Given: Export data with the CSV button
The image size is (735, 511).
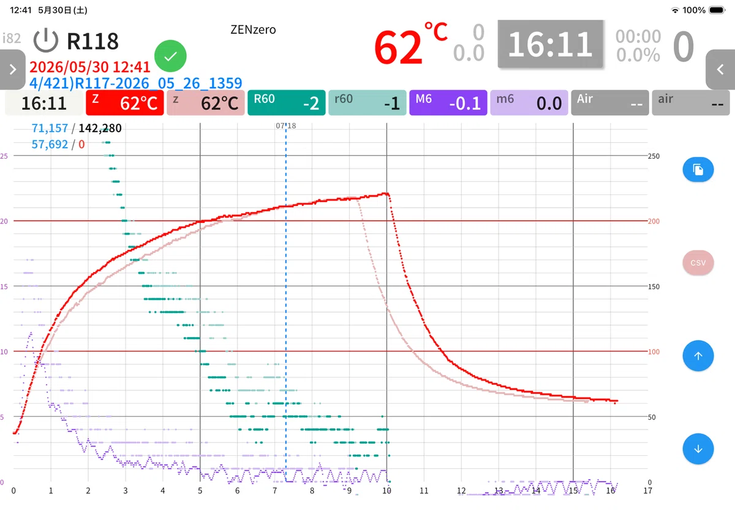Looking at the screenshot, I should tap(698, 263).
